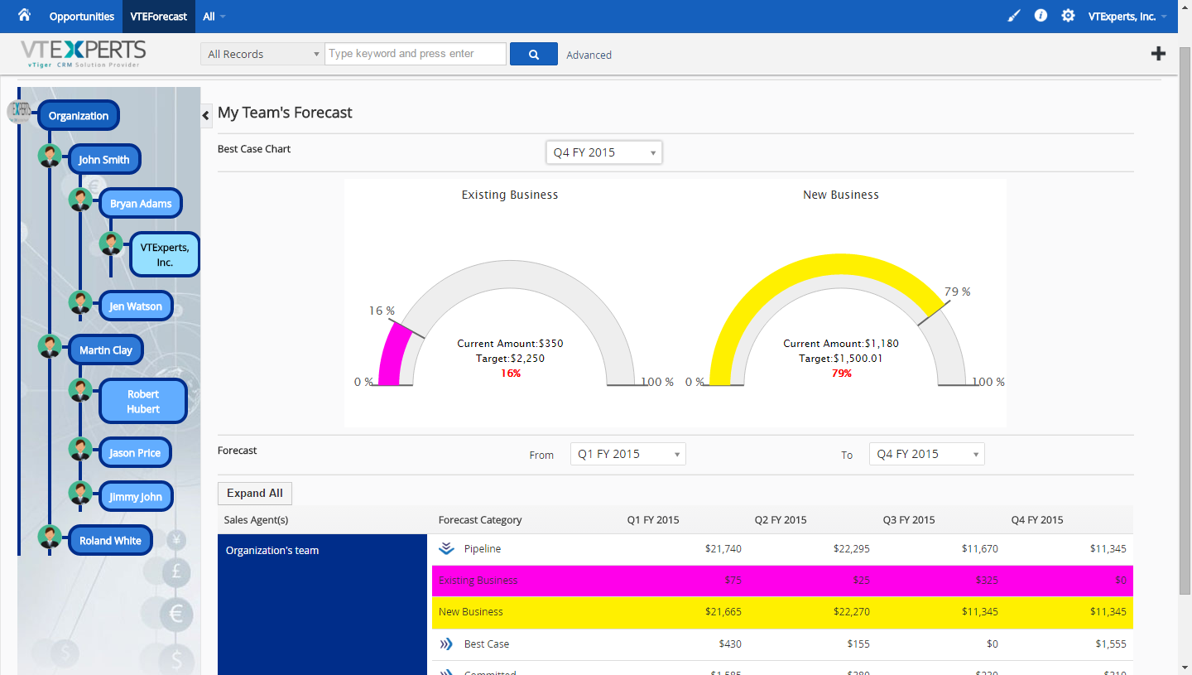Image resolution: width=1192 pixels, height=675 pixels.
Task: Click the magenta Existing Business row
Action: [782, 581]
